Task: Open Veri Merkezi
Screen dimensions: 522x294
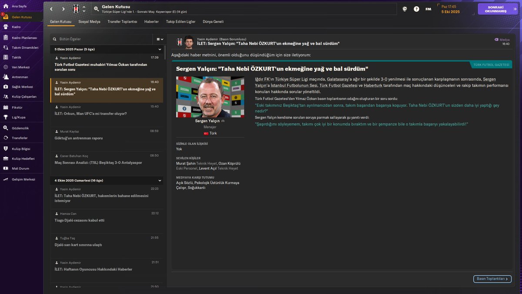Action: 22,67
